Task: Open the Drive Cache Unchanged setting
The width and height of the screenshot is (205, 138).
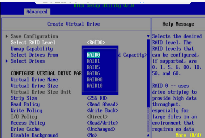Action: [x=101, y=129]
